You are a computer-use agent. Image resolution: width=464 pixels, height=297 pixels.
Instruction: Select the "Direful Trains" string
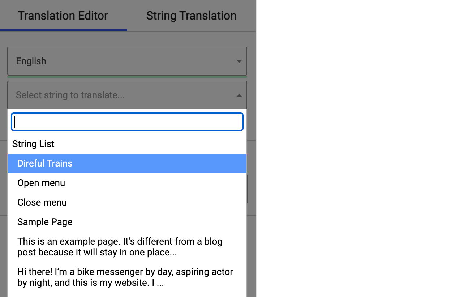click(44, 163)
